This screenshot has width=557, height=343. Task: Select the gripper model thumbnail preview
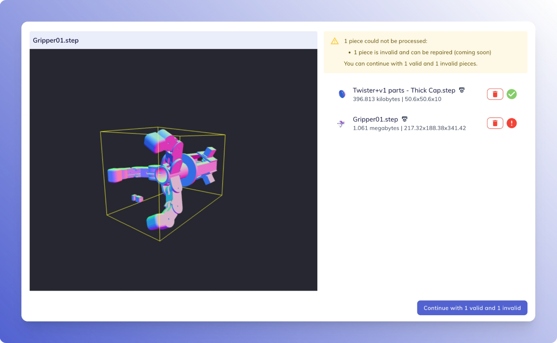coord(341,124)
